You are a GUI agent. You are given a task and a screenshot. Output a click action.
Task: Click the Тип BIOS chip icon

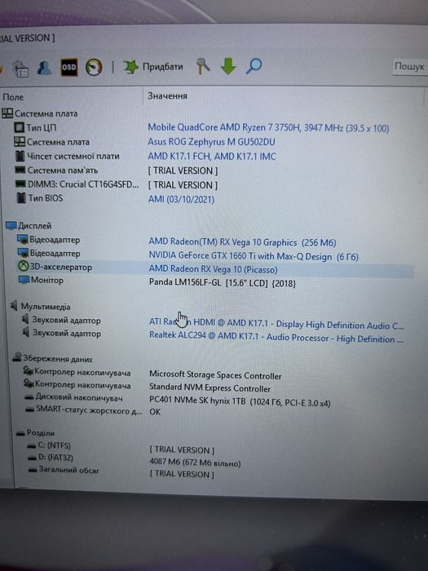point(21,198)
